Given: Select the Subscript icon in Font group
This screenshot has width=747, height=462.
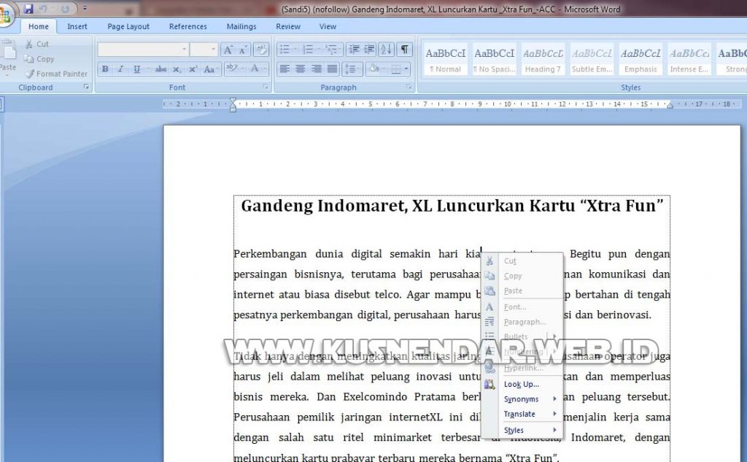Looking at the screenshot, I should (177, 69).
